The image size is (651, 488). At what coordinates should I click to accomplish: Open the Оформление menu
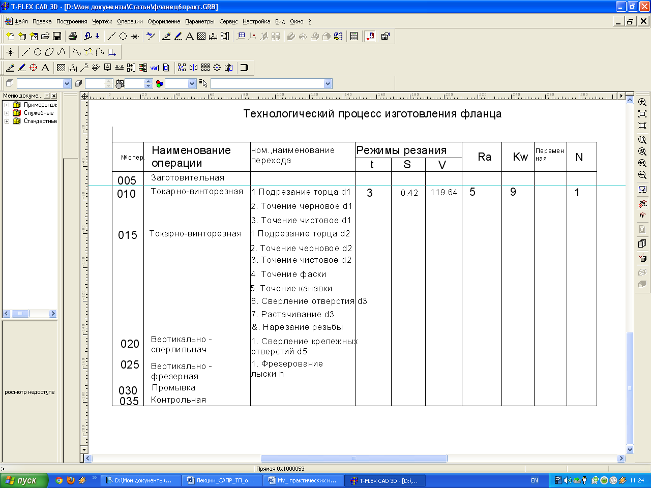pyautogui.click(x=164, y=21)
